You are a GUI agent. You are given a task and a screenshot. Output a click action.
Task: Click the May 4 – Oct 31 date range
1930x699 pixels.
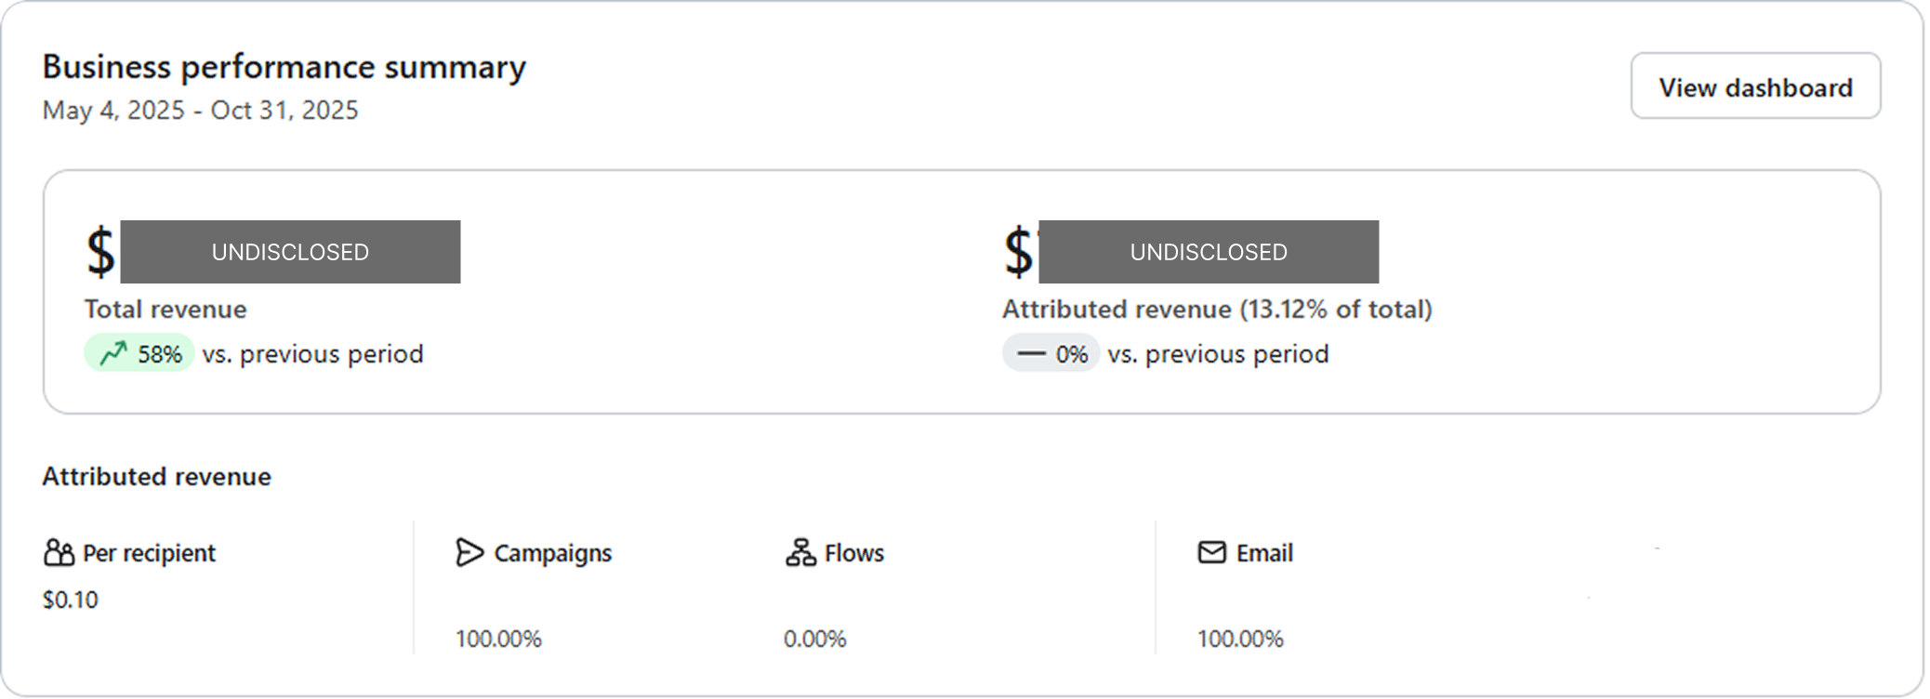[200, 110]
